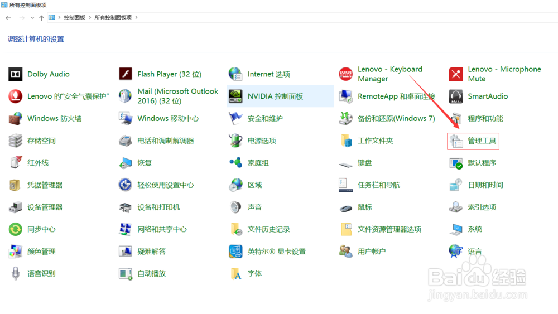The height and width of the screenshot is (314, 558).
Task: Open the Flash Player (32 位) icon
Action: 125,74
